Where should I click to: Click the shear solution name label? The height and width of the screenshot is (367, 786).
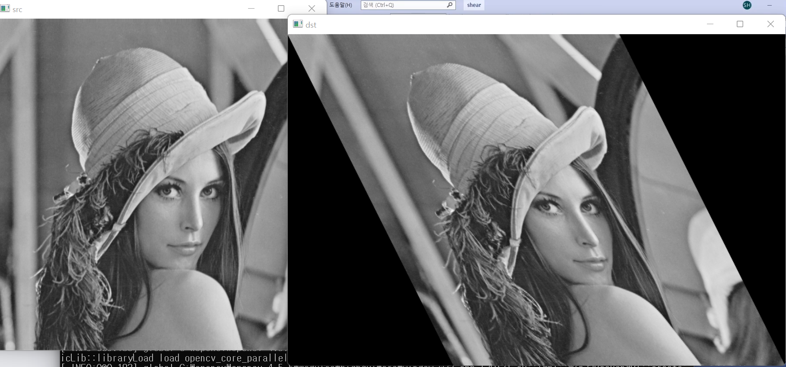click(474, 5)
